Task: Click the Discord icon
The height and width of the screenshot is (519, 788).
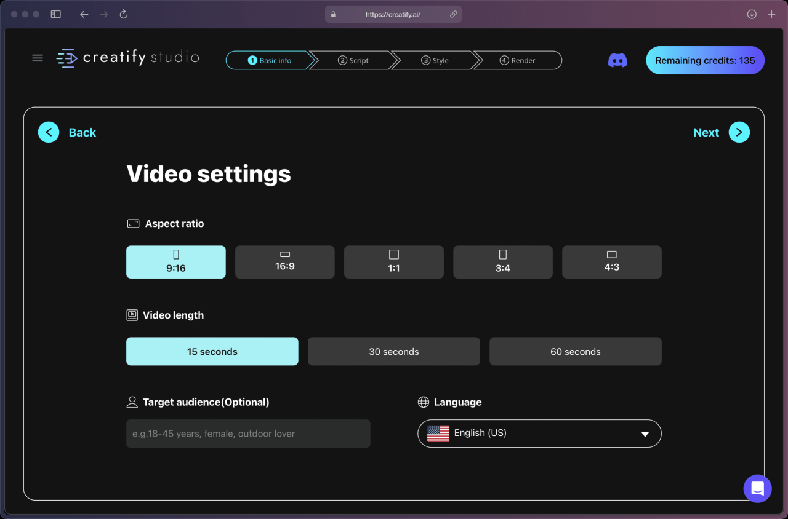Action: (x=617, y=60)
